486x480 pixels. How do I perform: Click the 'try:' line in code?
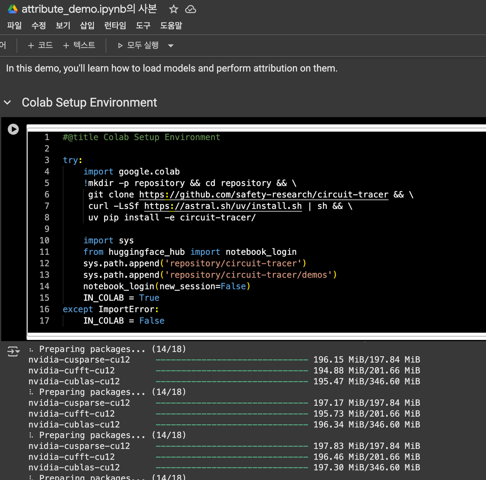73,160
